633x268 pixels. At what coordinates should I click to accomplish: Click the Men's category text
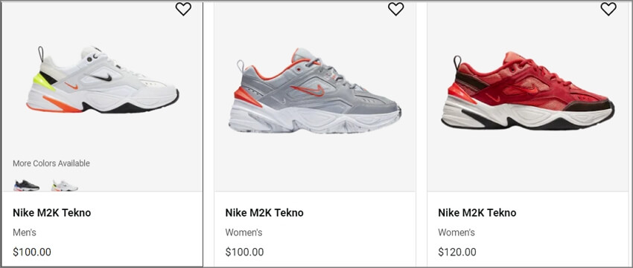(x=25, y=232)
